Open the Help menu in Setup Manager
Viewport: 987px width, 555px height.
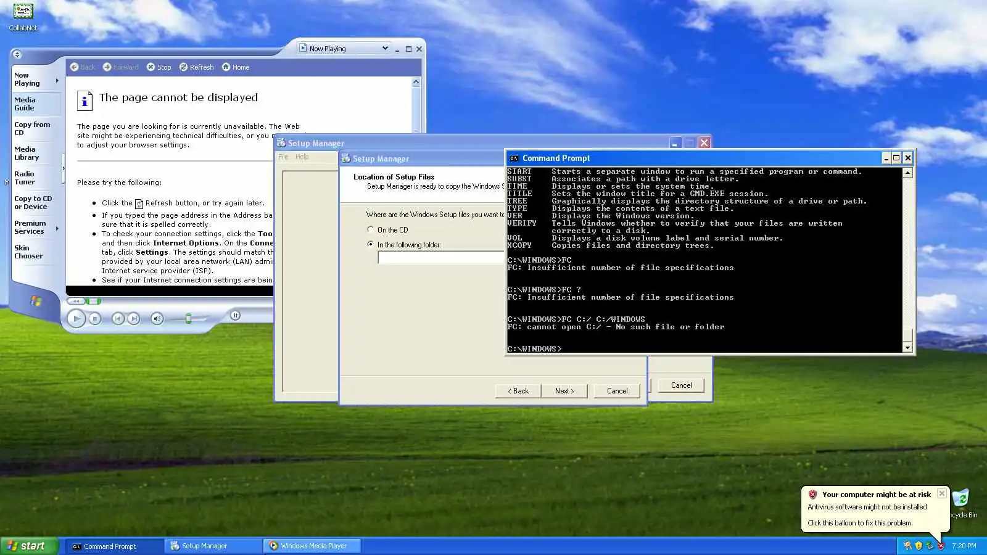point(302,157)
